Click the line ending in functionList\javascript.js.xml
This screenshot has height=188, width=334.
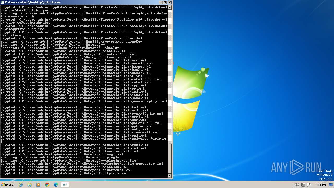click(84, 101)
